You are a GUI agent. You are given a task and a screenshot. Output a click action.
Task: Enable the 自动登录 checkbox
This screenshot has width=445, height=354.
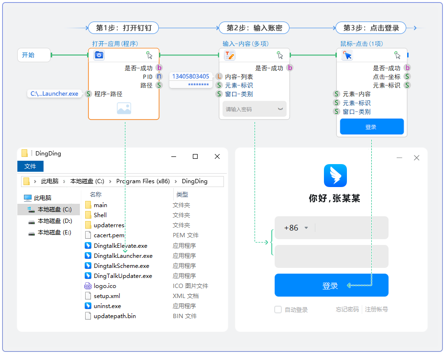click(278, 310)
